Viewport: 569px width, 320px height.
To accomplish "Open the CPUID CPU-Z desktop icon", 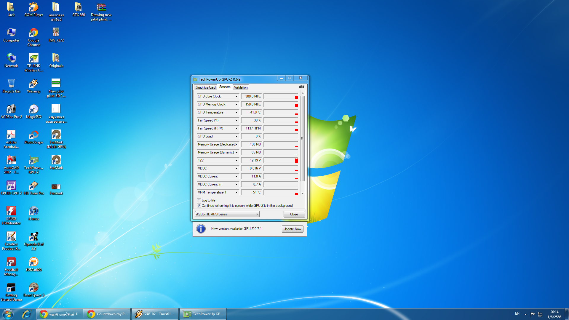I will pyautogui.click(x=11, y=186).
